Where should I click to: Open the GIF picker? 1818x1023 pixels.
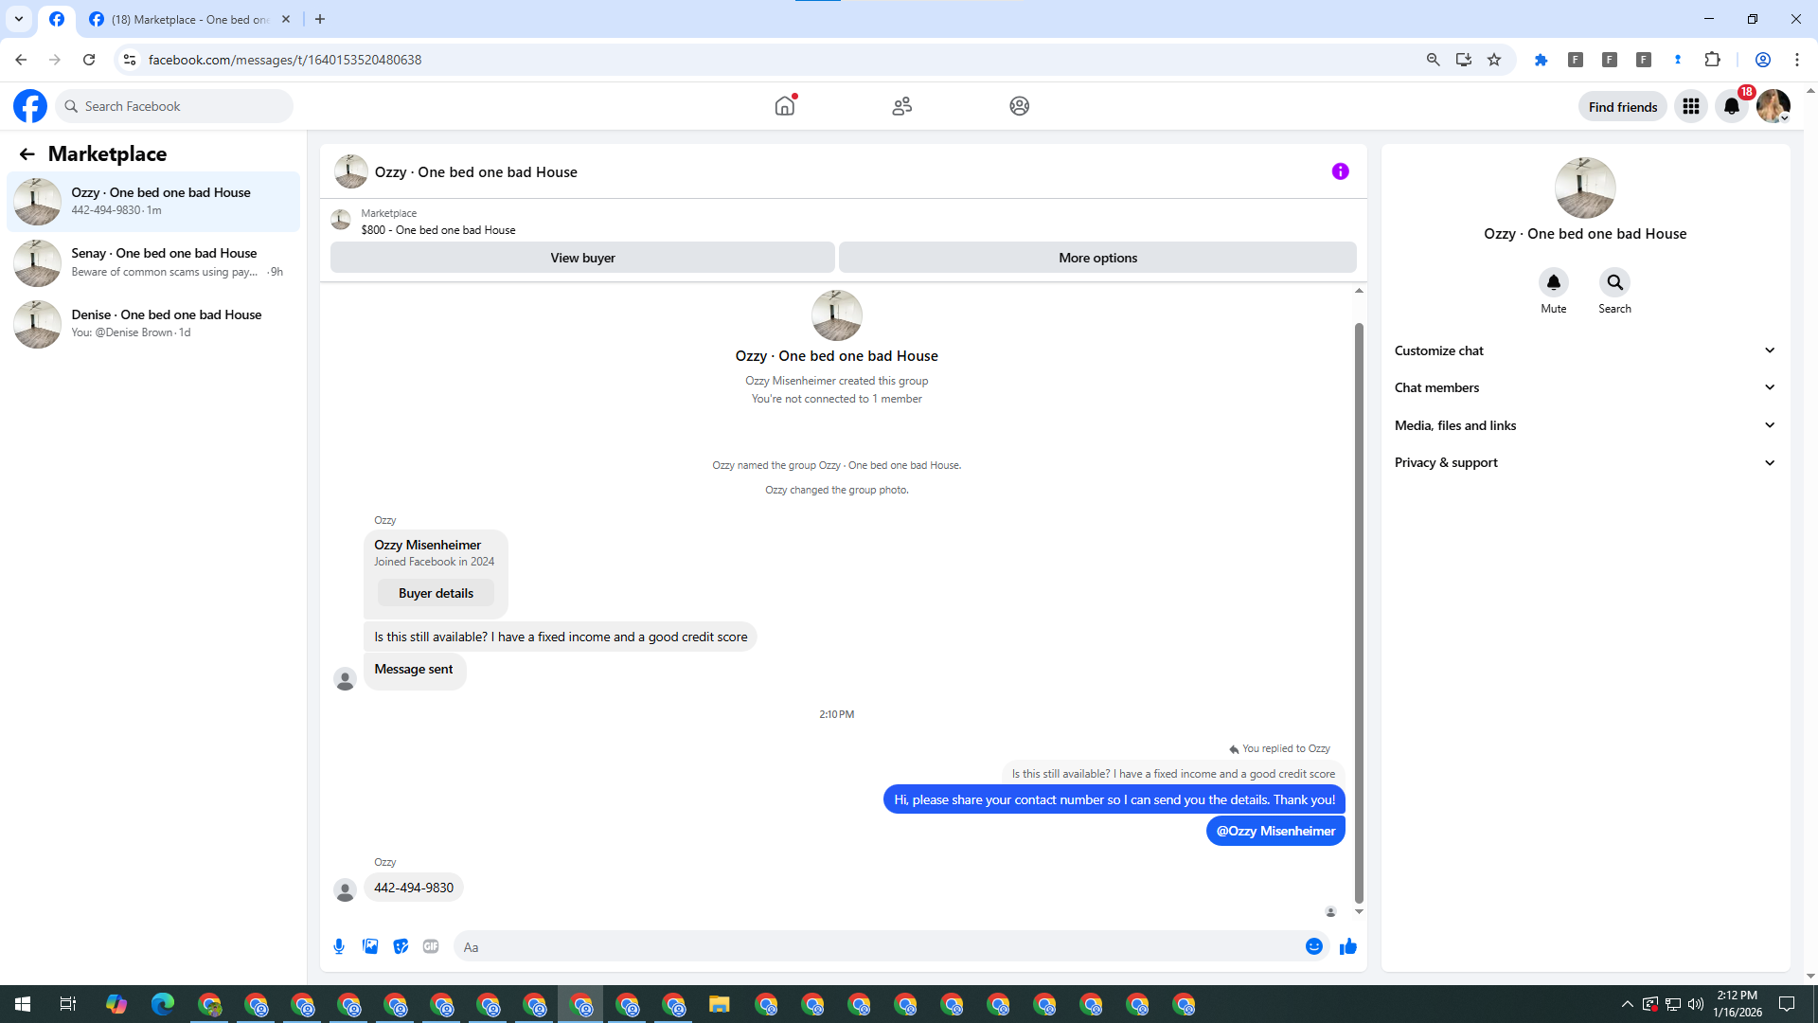431,946
